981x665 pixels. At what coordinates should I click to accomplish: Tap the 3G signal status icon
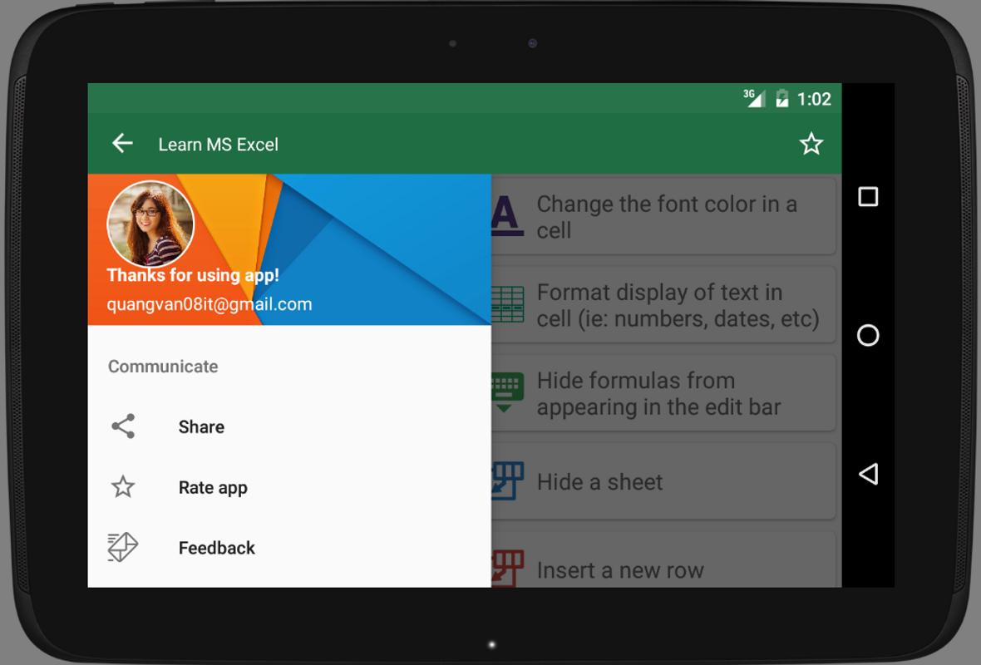tap(754, 98)
